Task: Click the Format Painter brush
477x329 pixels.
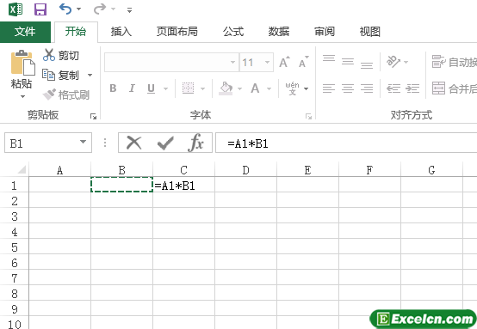Action: coord(49,94)
